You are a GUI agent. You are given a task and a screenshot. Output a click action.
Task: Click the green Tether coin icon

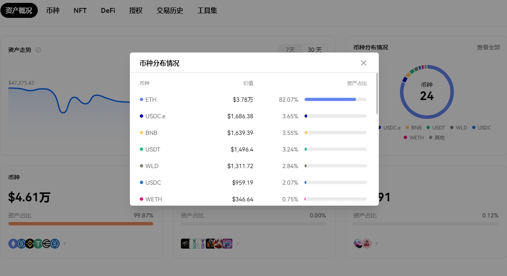click(x=38, y=244)
